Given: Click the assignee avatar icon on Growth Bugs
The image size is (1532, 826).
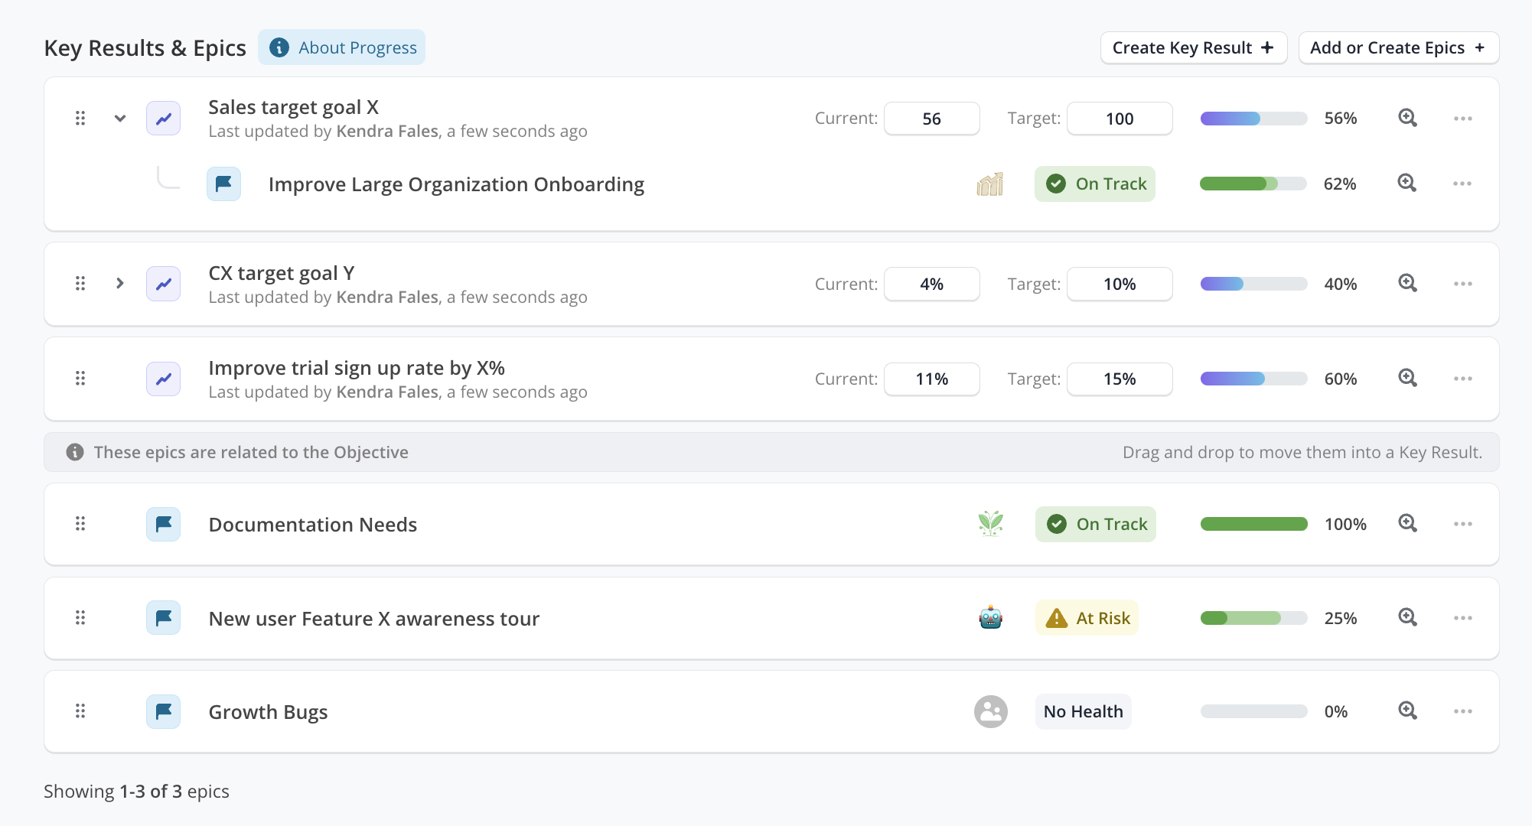Looking at the screenshot, I should [990, 711].
